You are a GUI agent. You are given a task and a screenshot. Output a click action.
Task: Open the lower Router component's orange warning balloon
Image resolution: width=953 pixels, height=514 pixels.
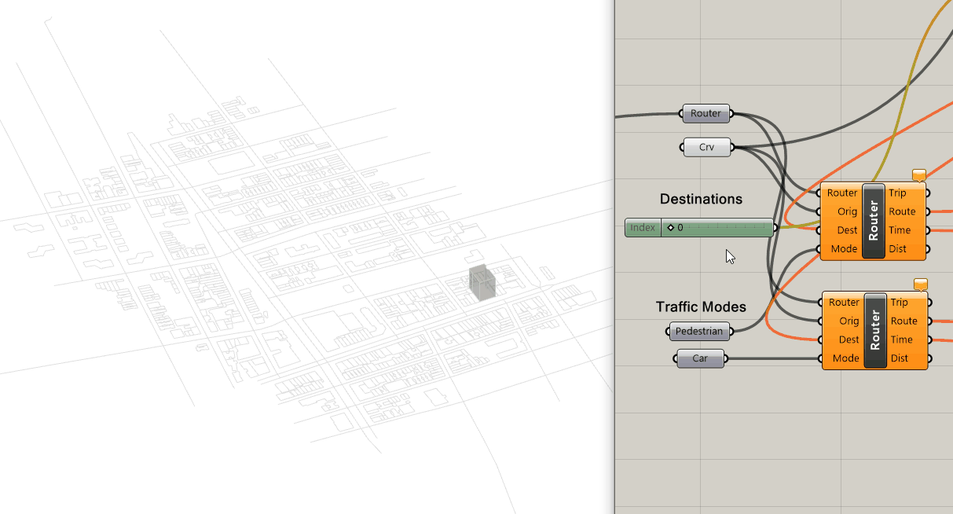click(x=921, y=284)
